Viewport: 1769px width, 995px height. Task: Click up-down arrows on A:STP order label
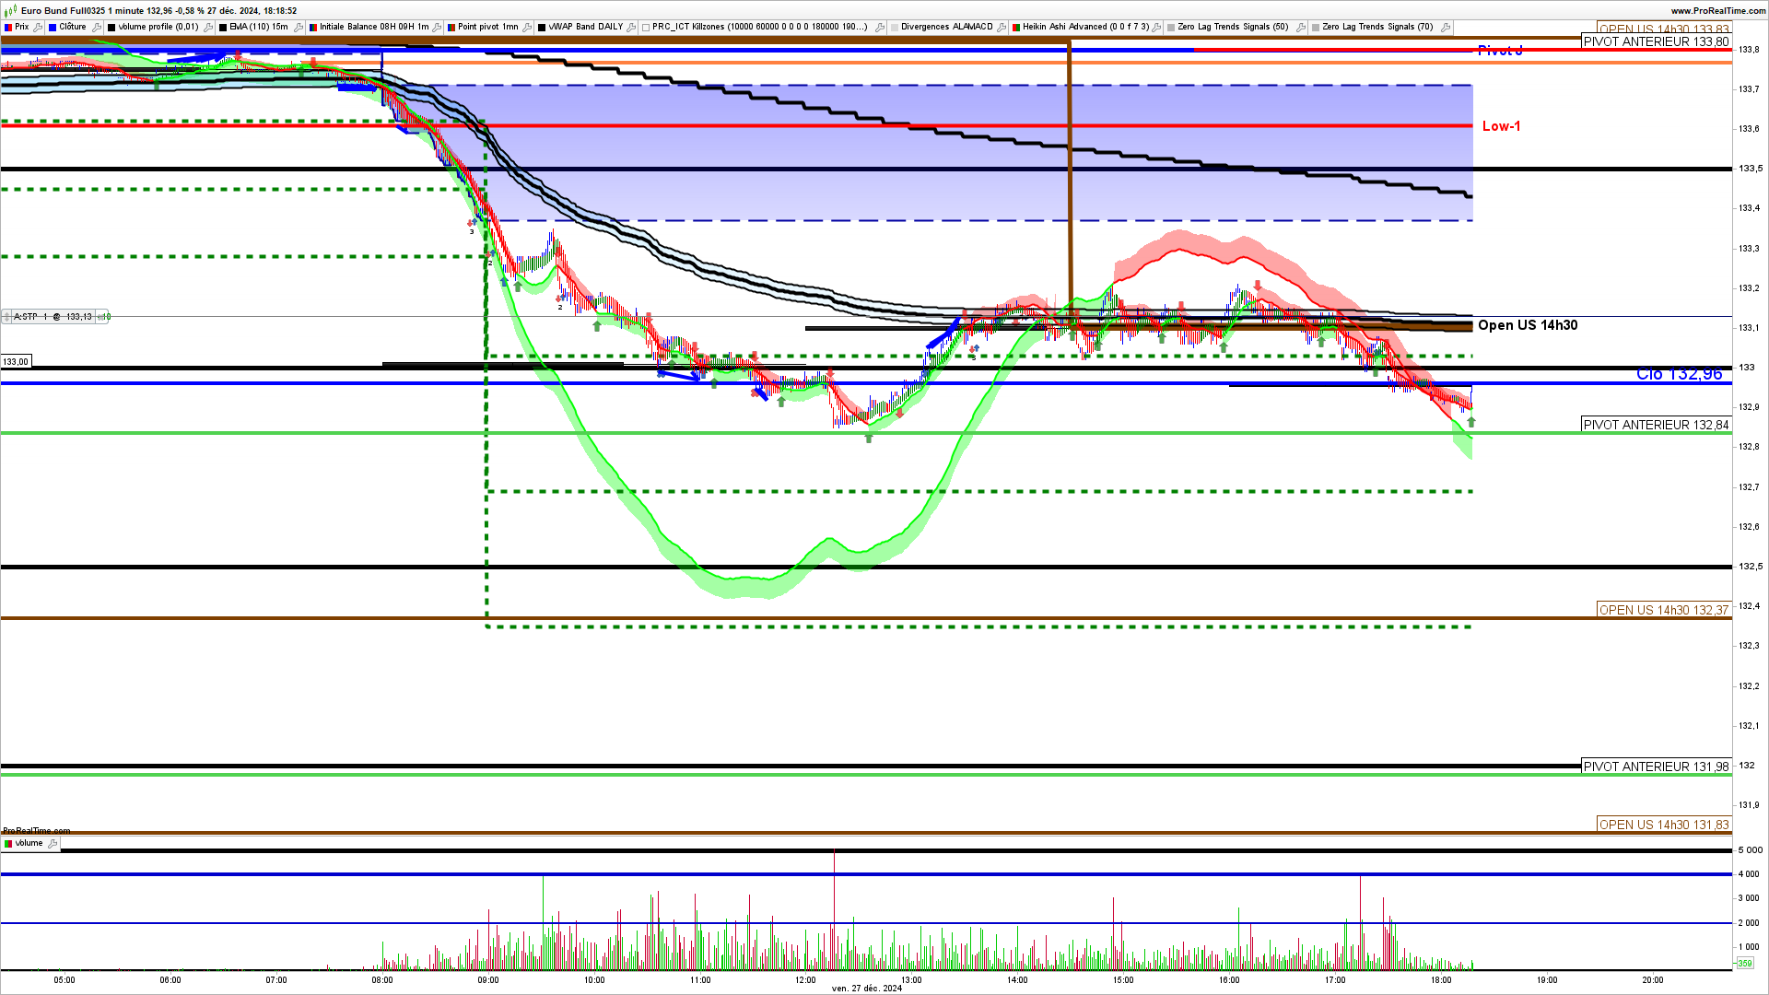pos(6,317)
